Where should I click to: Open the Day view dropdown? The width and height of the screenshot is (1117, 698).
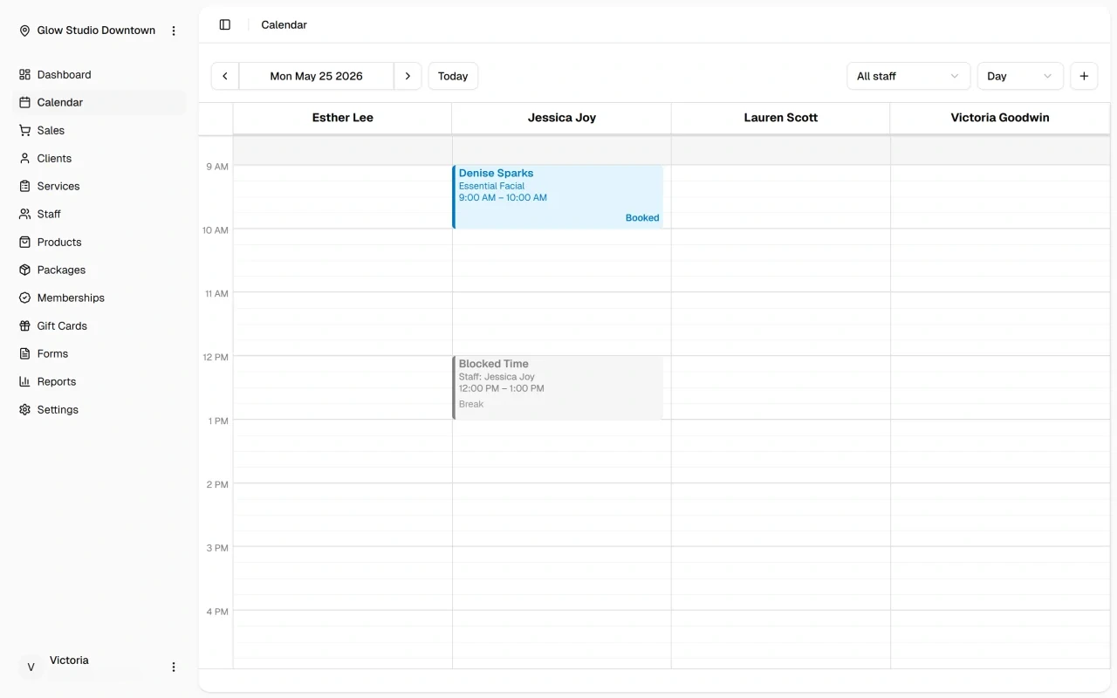[1020, 76]
